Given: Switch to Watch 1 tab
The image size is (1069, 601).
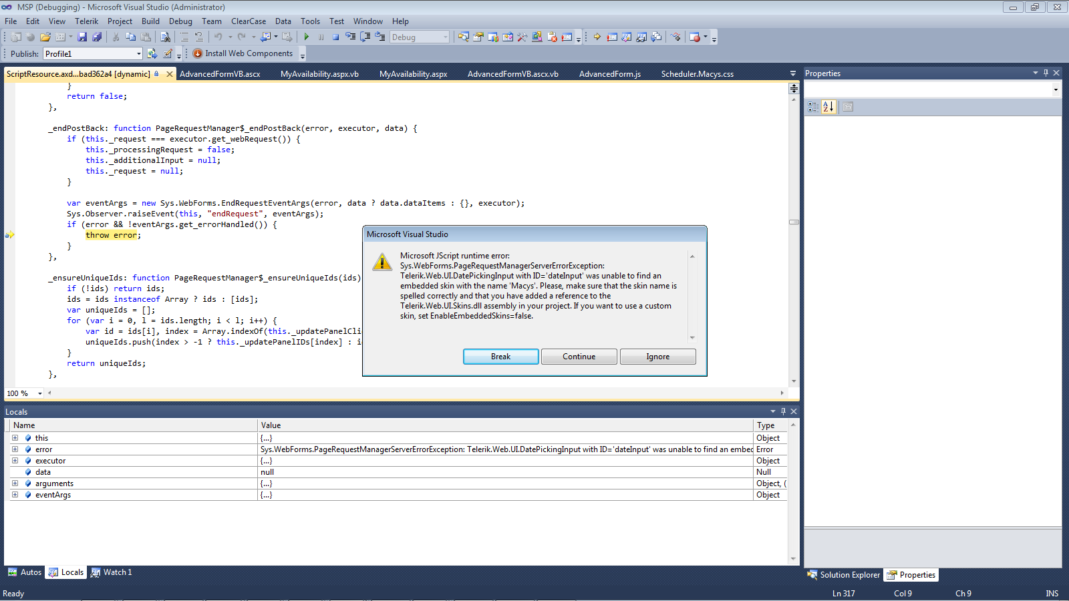Looking at the screenshot, I should pos(111,572).
